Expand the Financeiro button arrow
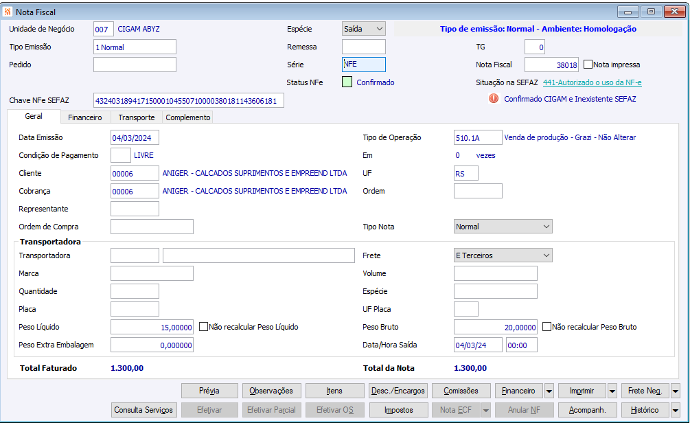This screenshot has width=690, height=423. (x=549, y=391)
